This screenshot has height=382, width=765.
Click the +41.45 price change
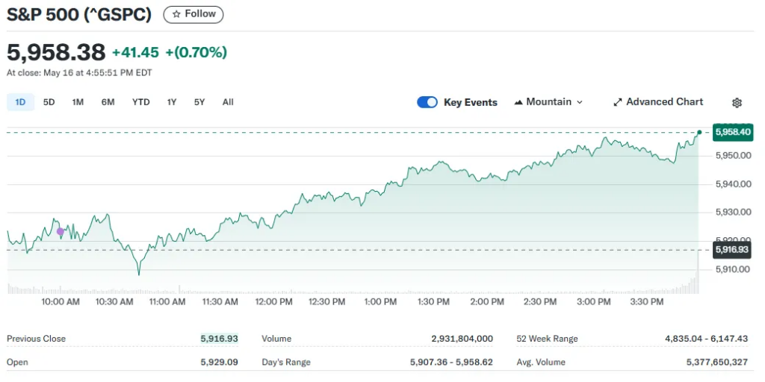136,53
